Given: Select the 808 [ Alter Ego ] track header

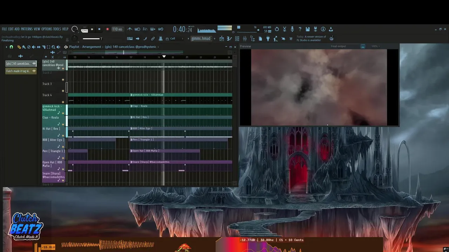Looking at the screenshot, I should coord(54,143).
